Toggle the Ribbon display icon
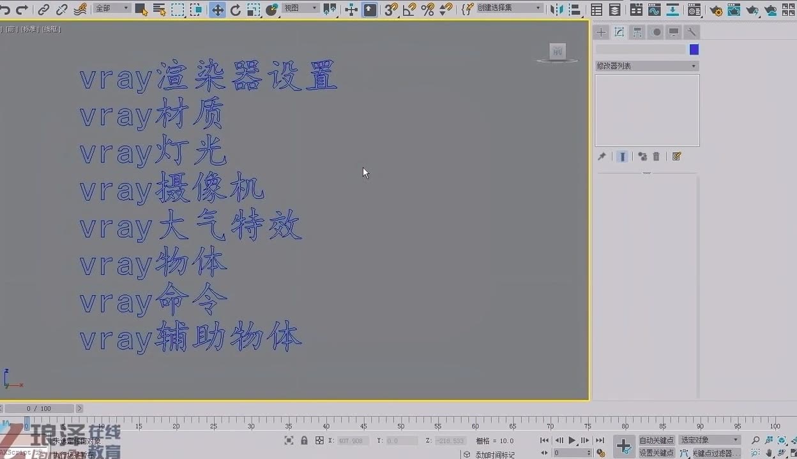 (x=636, y=10)
